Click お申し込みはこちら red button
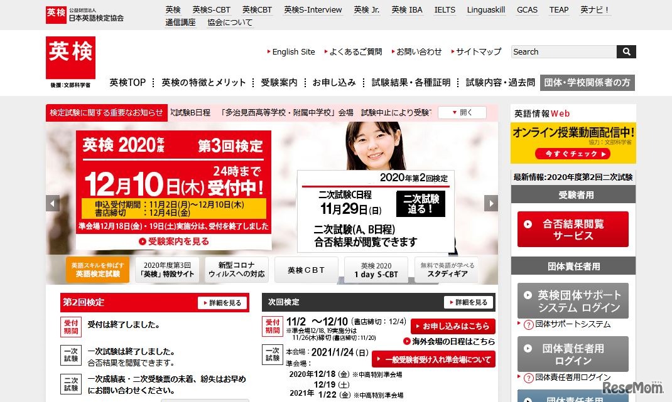The width and height of the screenshot is (672, 402). 453,326
